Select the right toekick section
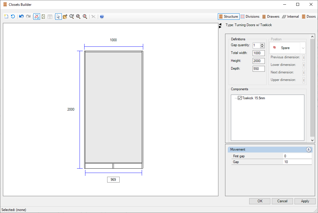This screenshot has width=318, height=213. tap(128, 166)
